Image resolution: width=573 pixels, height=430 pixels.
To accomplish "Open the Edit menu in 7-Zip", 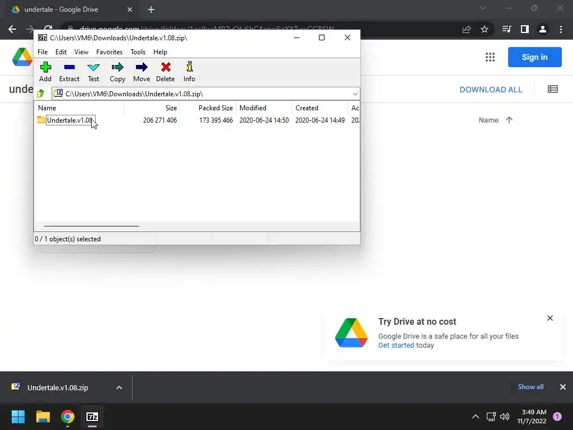I will tap(60, 52).
